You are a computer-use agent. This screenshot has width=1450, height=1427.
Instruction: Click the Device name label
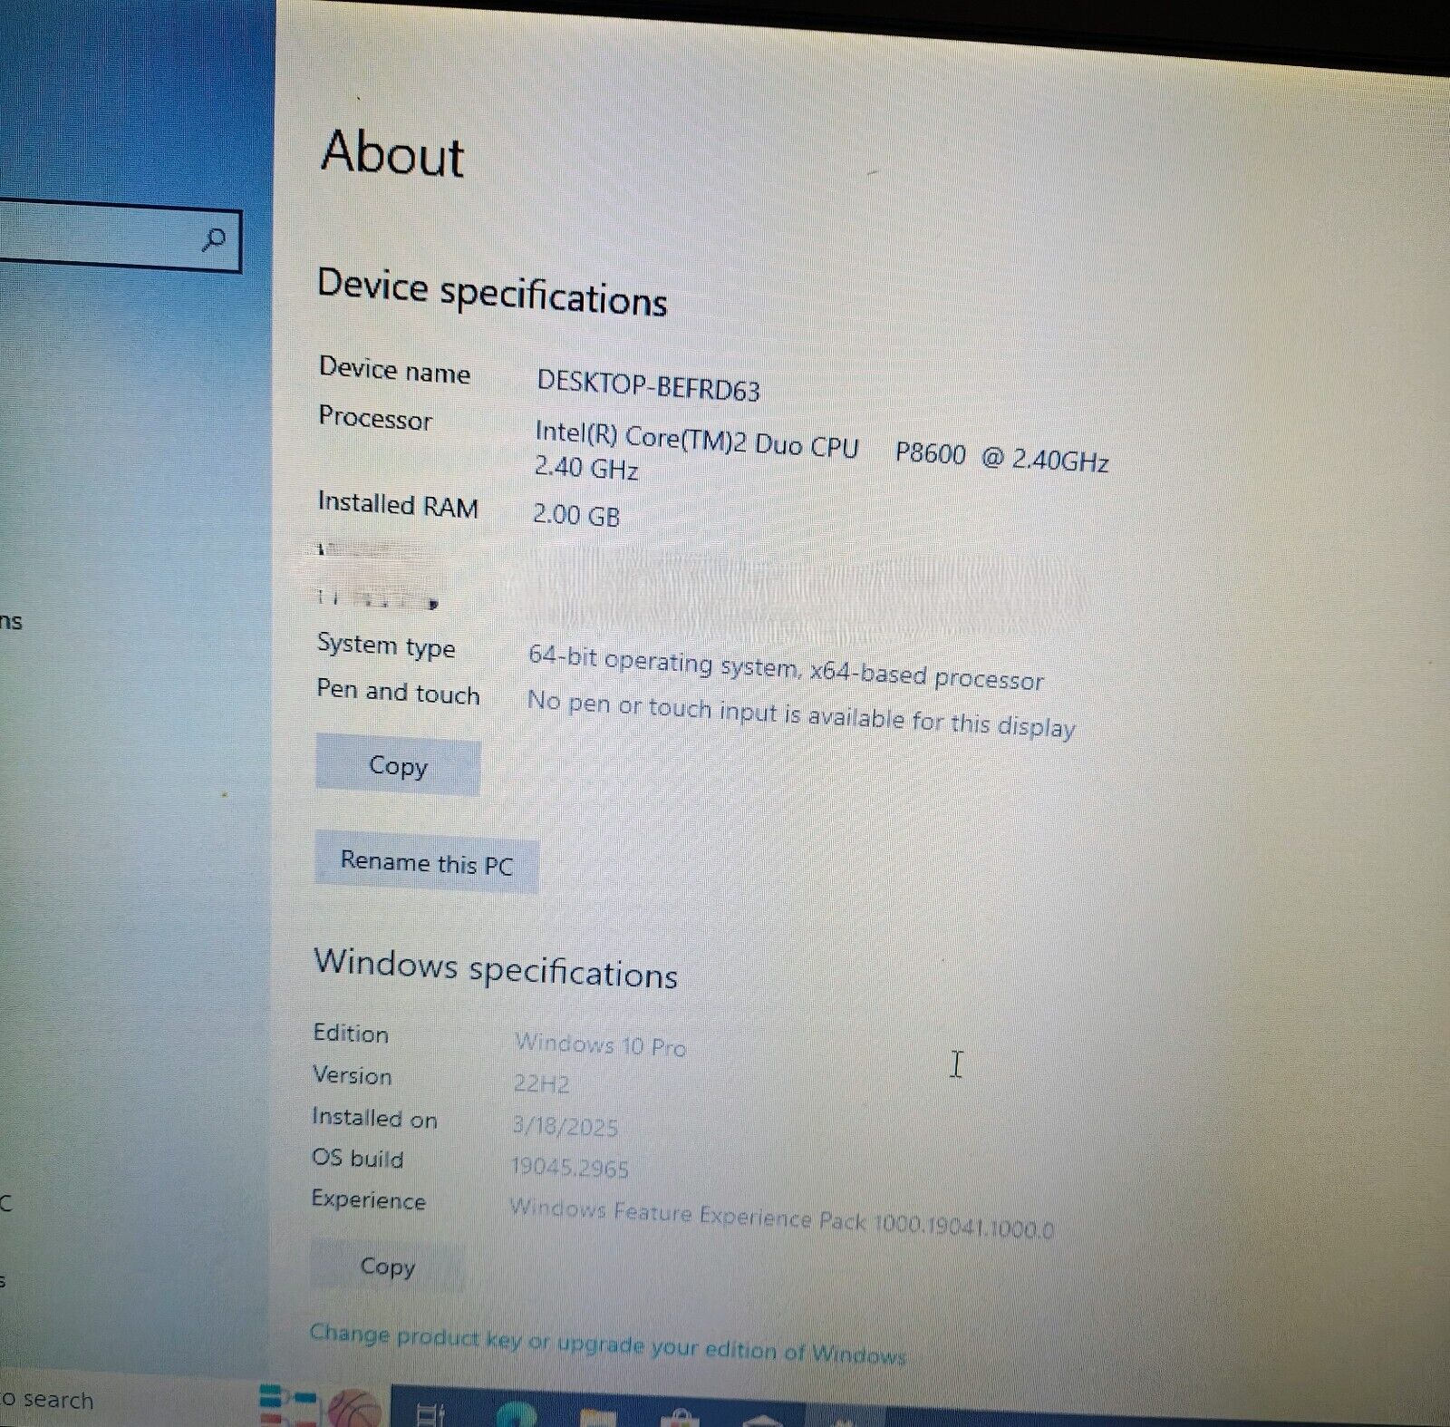click(x=394, y=370)
